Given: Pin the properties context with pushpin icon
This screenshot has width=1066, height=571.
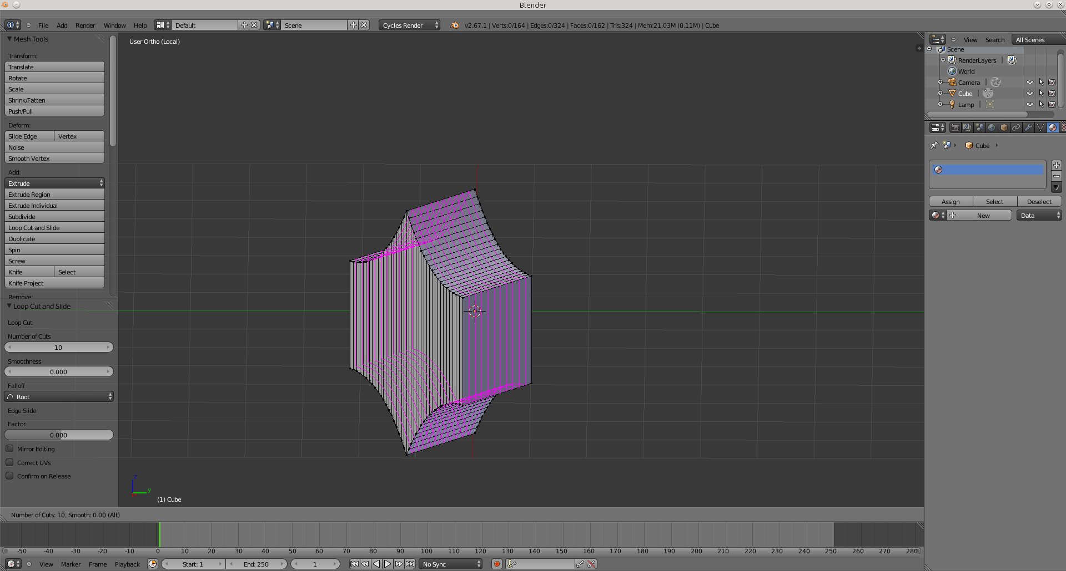Looking at the screenshot, I should (934, 145).
